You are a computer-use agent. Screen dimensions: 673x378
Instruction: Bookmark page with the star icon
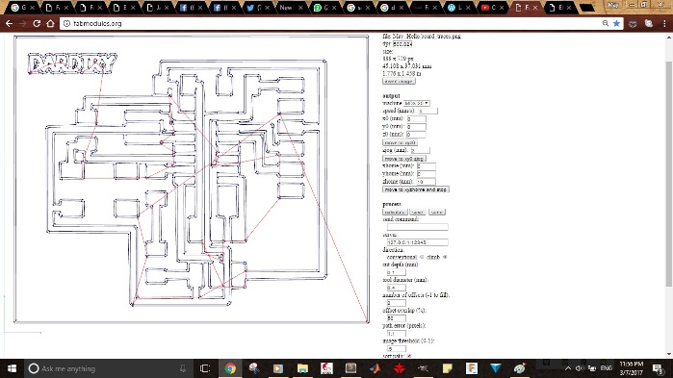(617, 24)
